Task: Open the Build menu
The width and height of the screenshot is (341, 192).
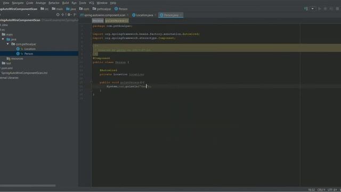Action: (x=66, y=3)
